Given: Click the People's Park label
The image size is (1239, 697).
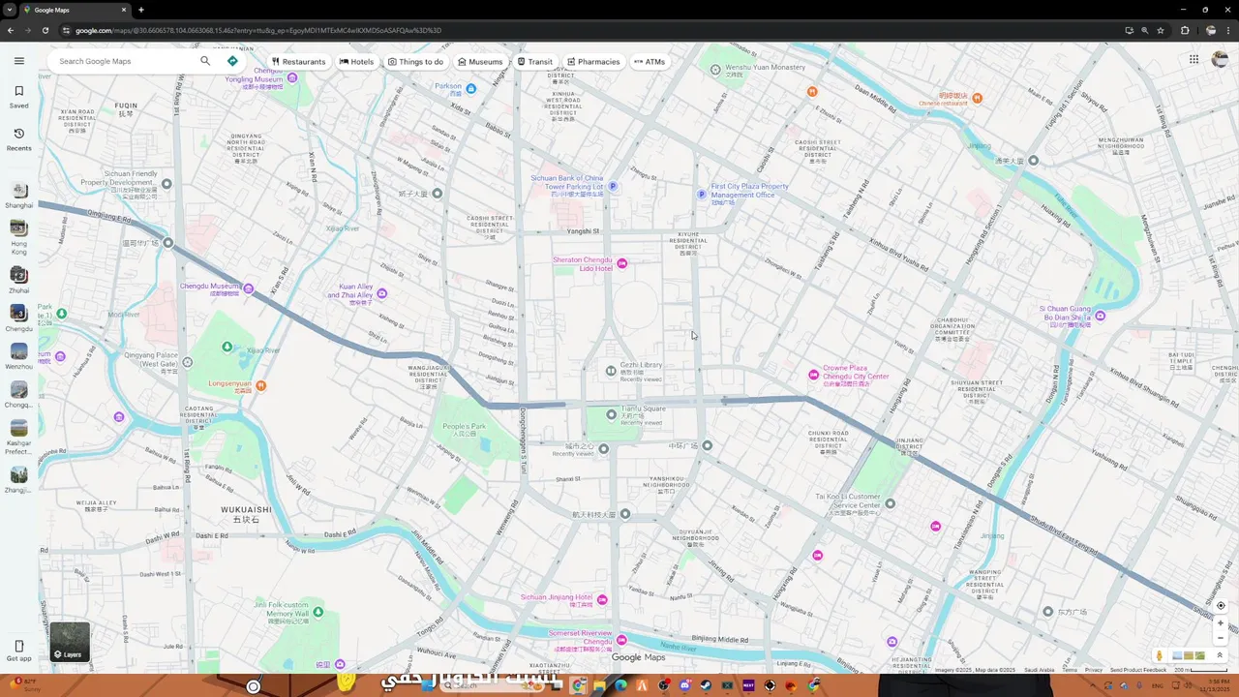Looking at the screenshot, I should coord(464,427).
